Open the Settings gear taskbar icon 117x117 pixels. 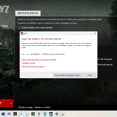point(57,114)
